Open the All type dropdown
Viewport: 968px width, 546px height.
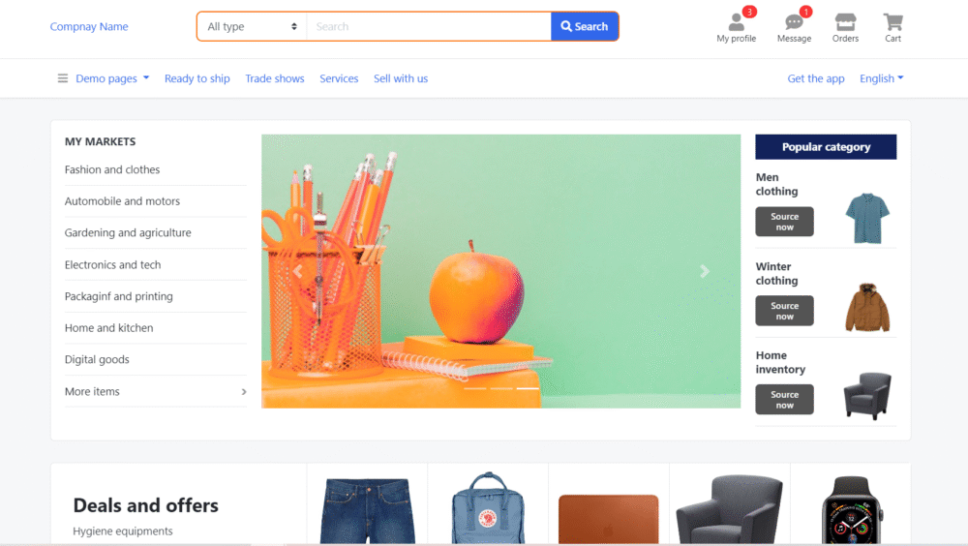point(252,26)
